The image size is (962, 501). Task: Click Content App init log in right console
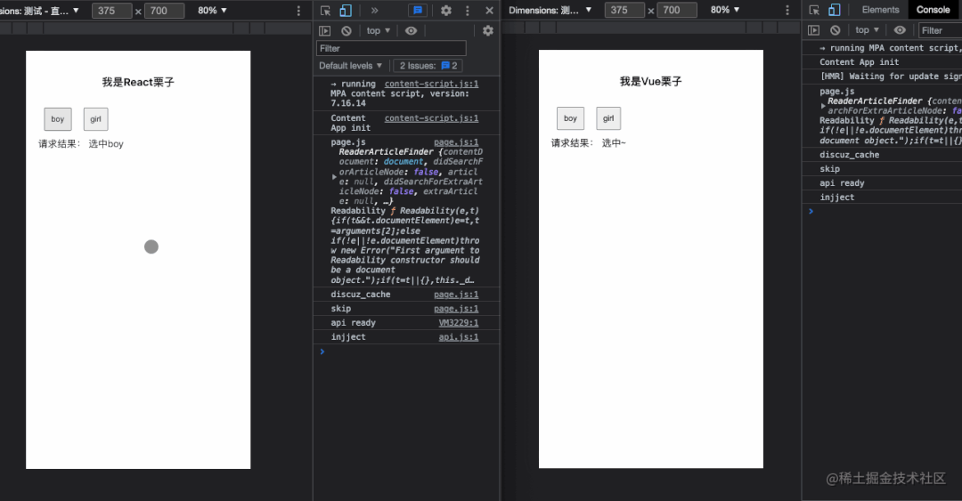(859, 62)
